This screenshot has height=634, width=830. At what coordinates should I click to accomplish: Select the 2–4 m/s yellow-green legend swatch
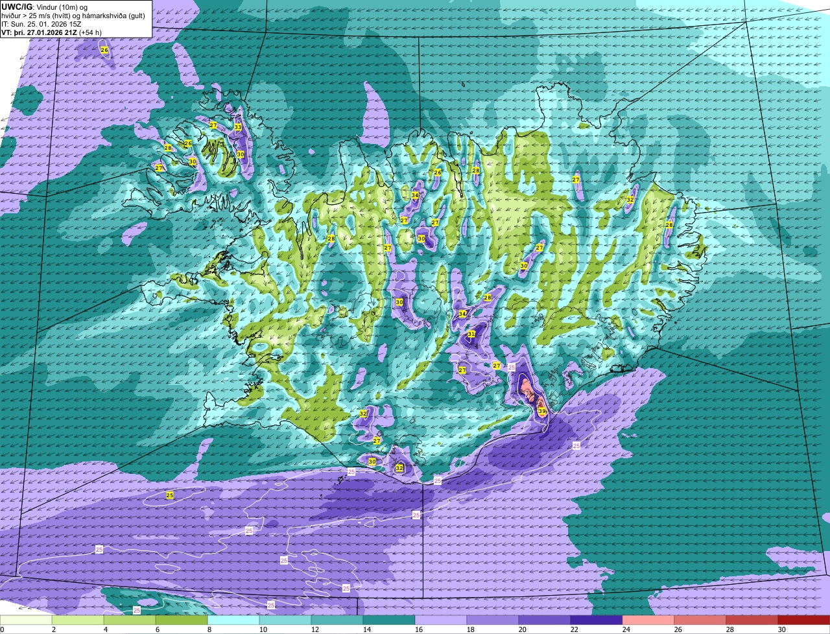click(x=78, y=620)
